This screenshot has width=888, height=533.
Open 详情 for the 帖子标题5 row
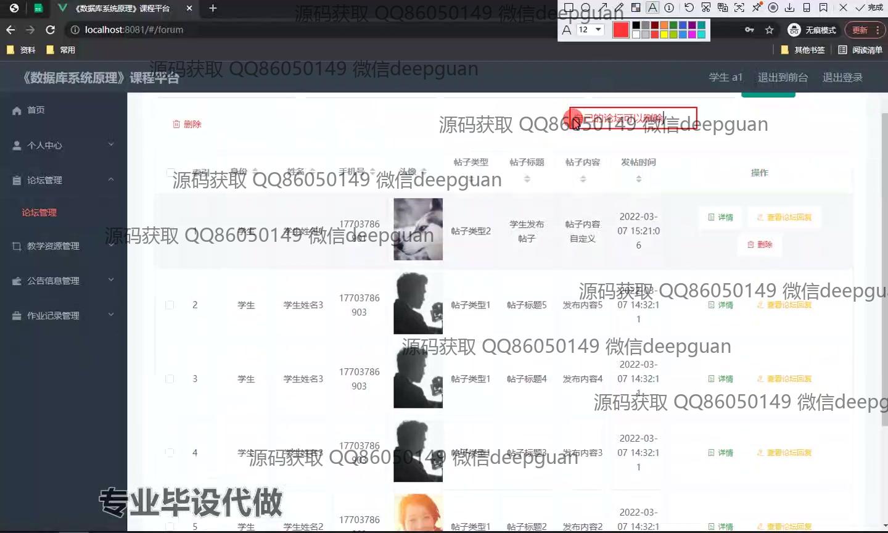point(721,305)
